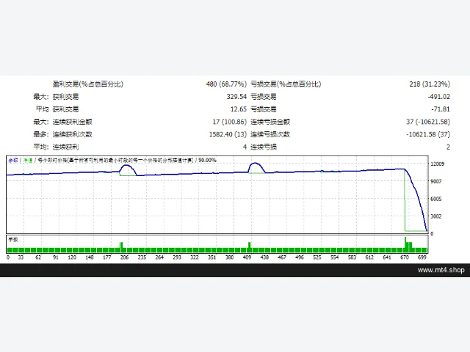Click the loss trades value "218 (31.23%)"

pos(430,84)
